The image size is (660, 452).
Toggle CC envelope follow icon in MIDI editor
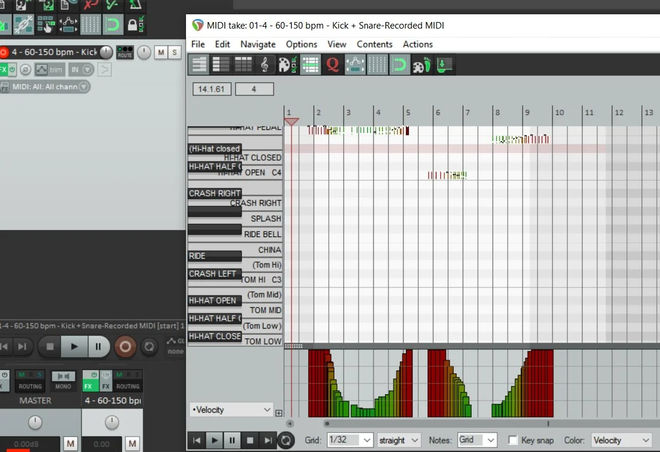pos(355,65)
